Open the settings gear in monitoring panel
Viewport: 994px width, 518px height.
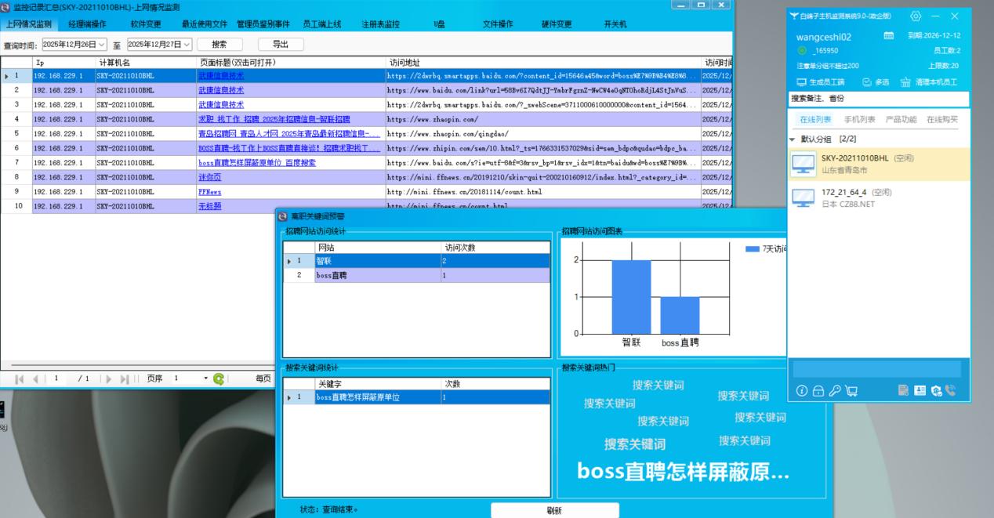coord(916,16)
